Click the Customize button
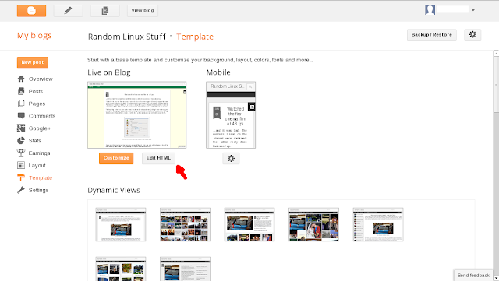 [116, 158]
